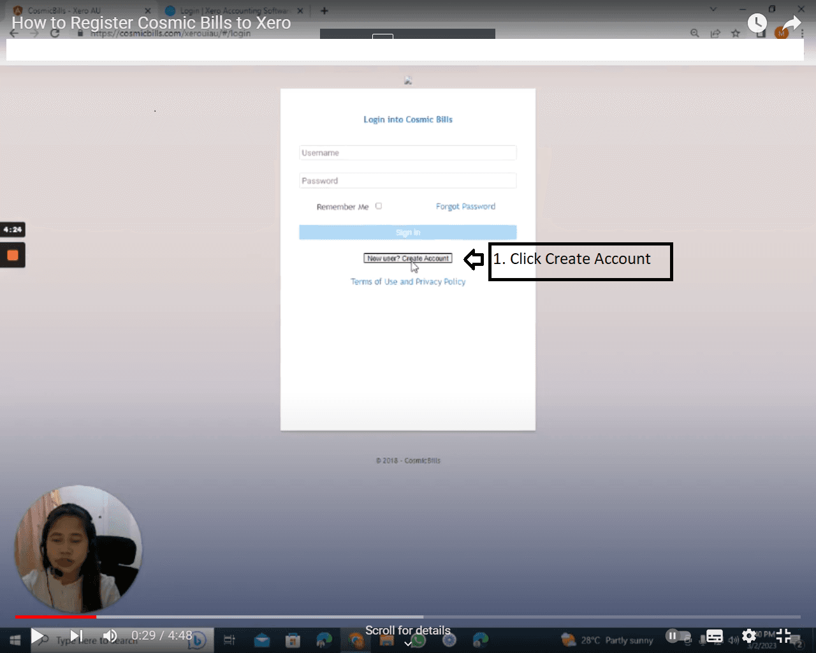Screen dimensions: 816x653
Task: Click the Password input field
Action: tap(408, 181)
